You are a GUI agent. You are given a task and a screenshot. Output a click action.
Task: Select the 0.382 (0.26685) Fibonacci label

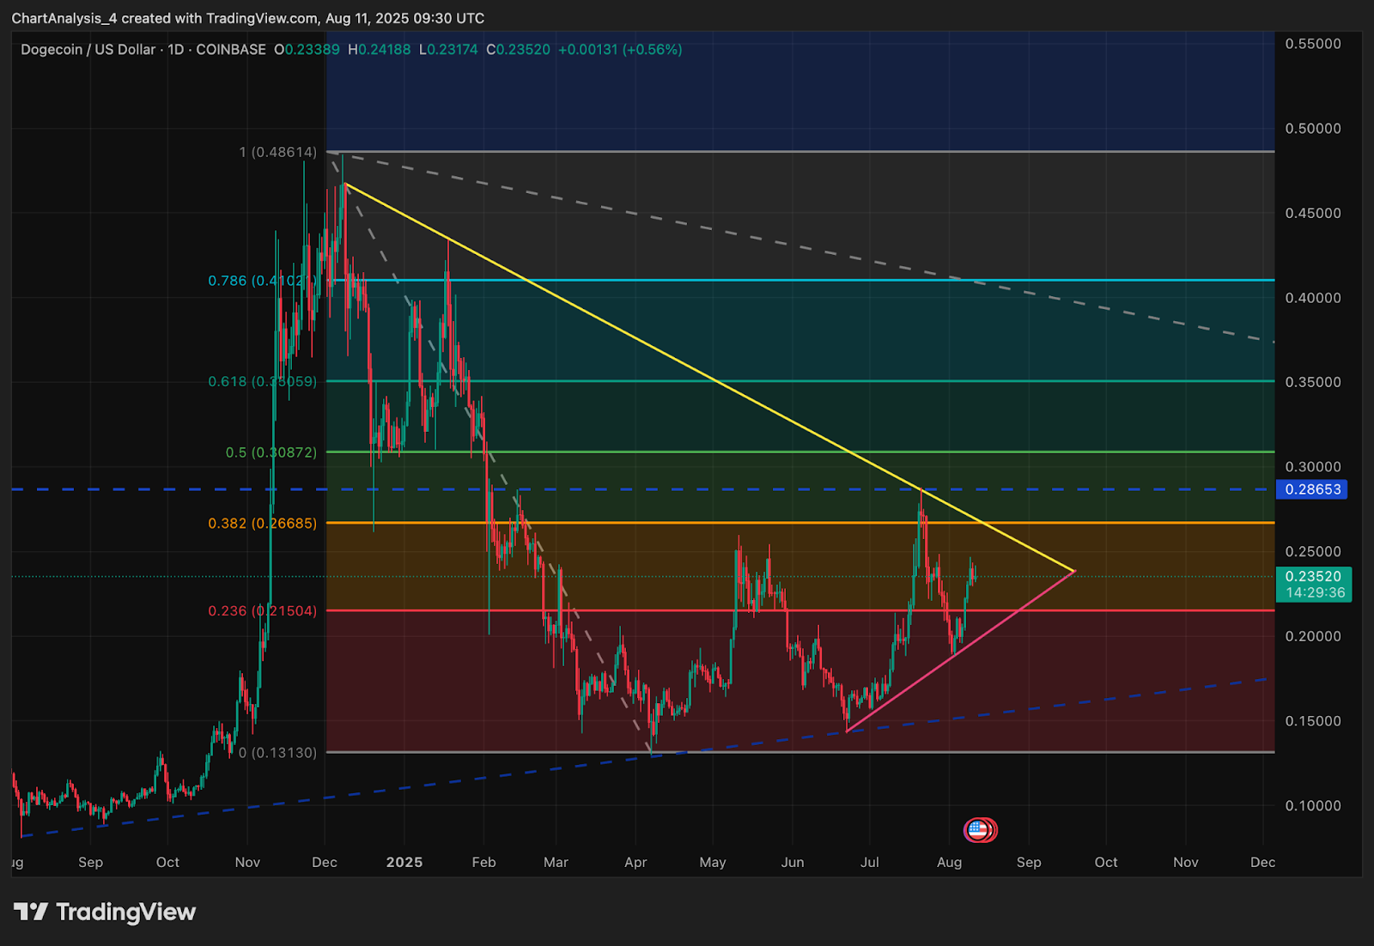coord(262,523)
